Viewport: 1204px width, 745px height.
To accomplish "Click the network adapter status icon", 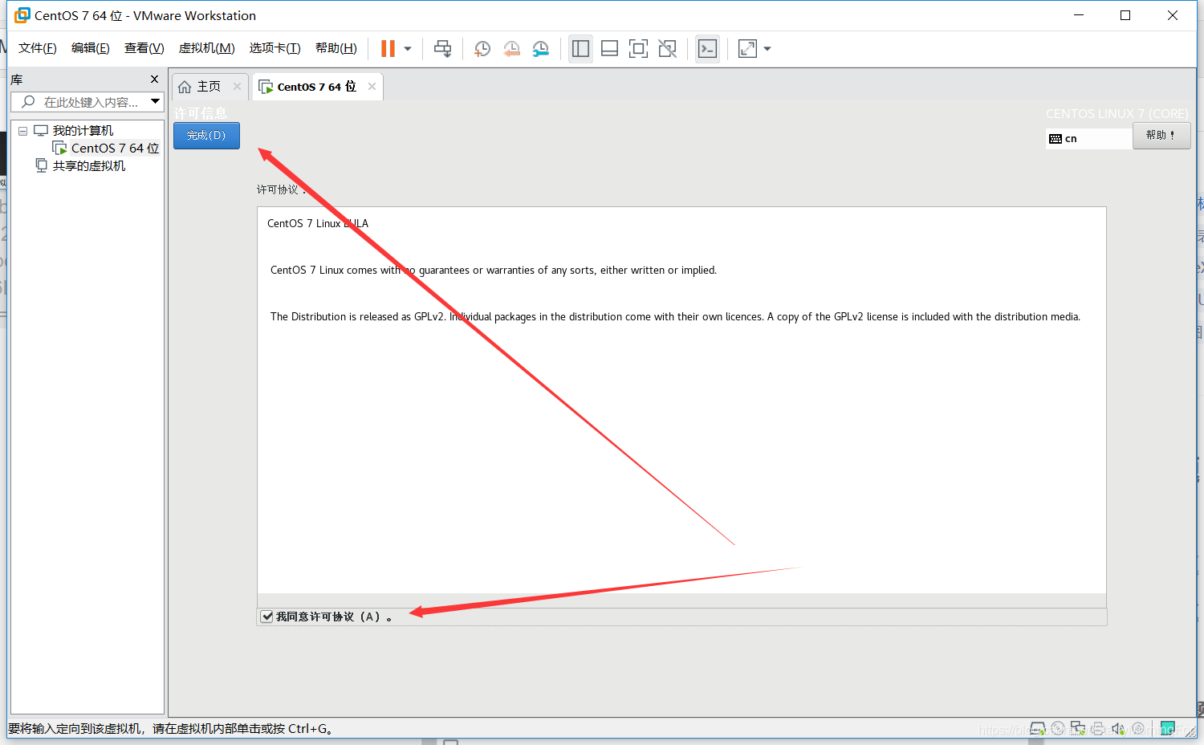I will [1078, 729].
